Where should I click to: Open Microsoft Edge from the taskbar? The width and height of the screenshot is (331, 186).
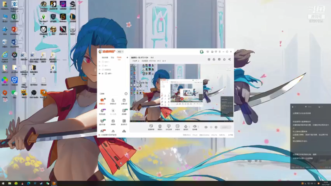(x=29, y=183)
